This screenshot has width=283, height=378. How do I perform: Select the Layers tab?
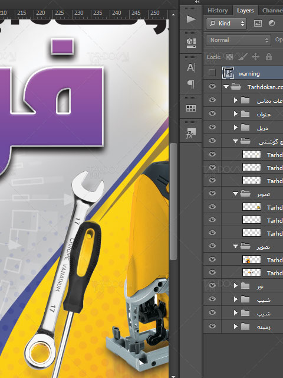coord(245,11)
